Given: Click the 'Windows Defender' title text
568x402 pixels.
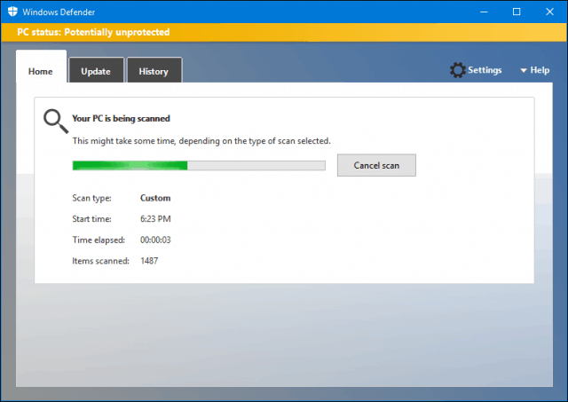Looking at the screenshot, I should (x=59, y=12).
